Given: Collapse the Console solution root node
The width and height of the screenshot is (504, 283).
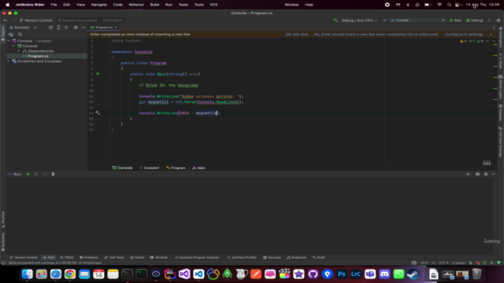Looking at the screenshot, I should (x=9, y=41).
